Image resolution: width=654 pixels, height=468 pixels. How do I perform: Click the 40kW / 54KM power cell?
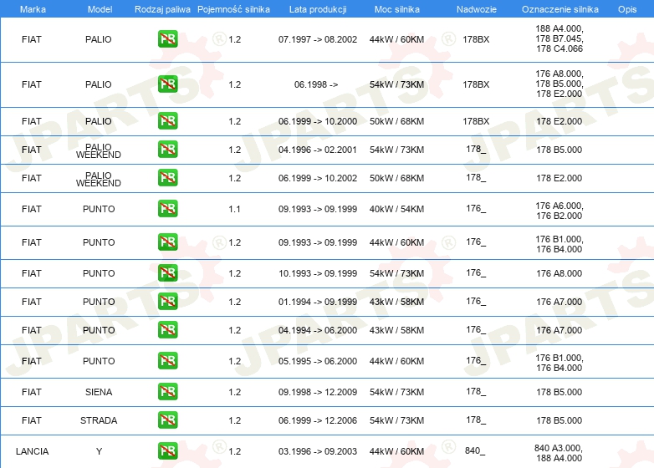click(x=396, y=209)
